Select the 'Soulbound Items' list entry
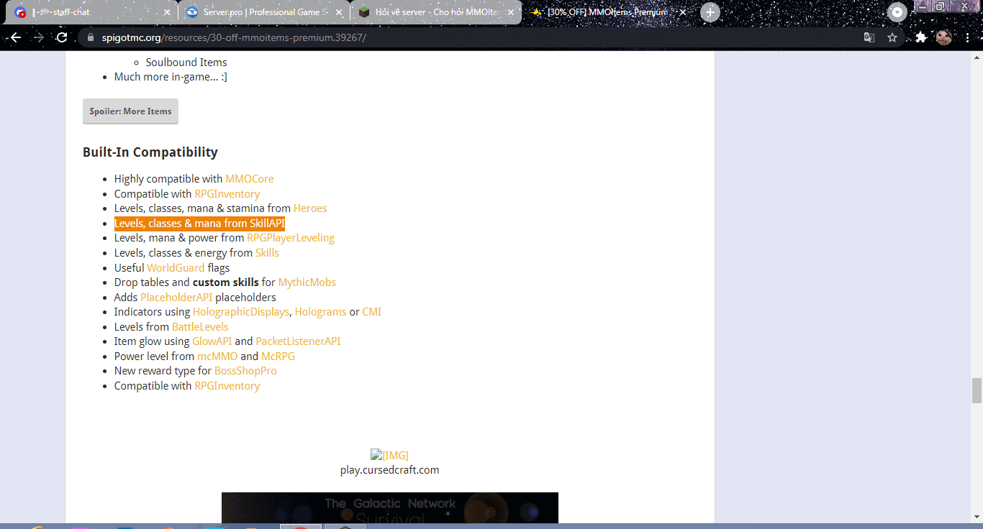 (186, 63)
